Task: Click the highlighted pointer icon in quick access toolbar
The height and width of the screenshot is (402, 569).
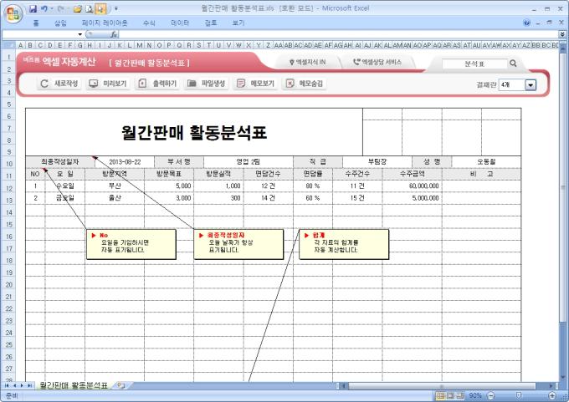Action: click(x=100, y=8)
